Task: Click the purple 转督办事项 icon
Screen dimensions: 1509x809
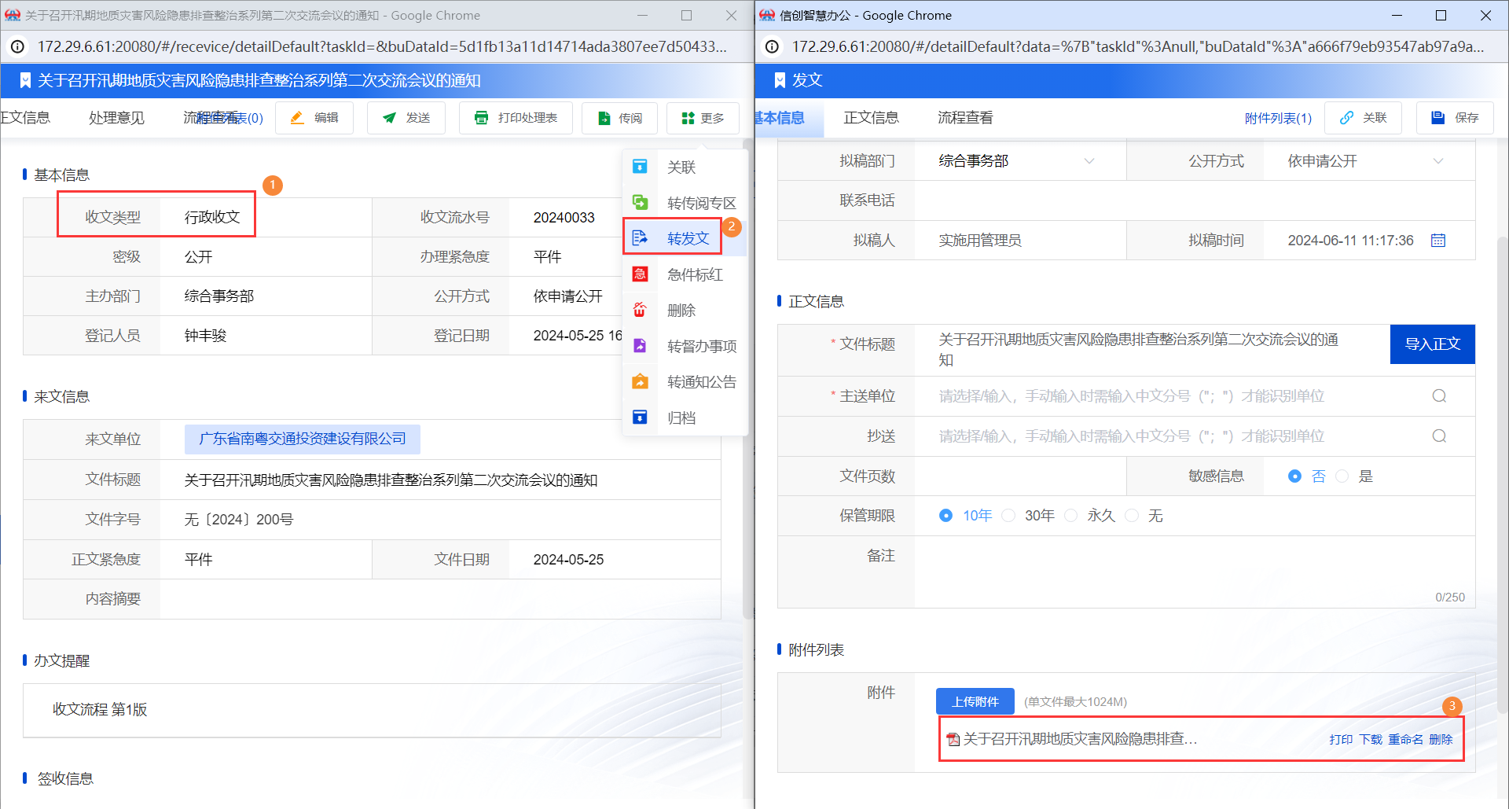Action: [640, 346]
